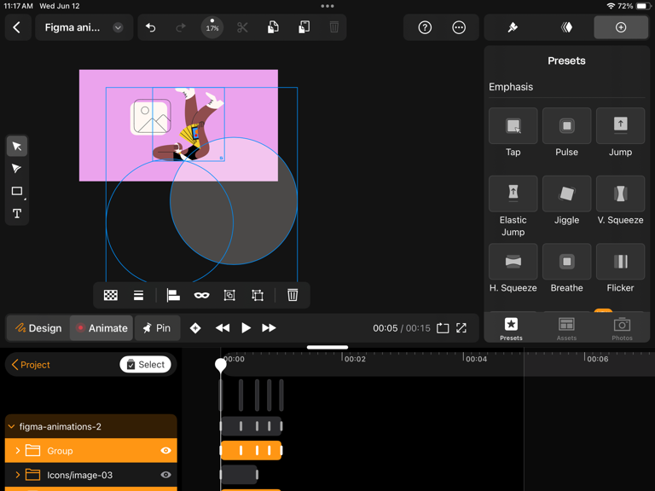Switch to Animate mode

[101, 328]
